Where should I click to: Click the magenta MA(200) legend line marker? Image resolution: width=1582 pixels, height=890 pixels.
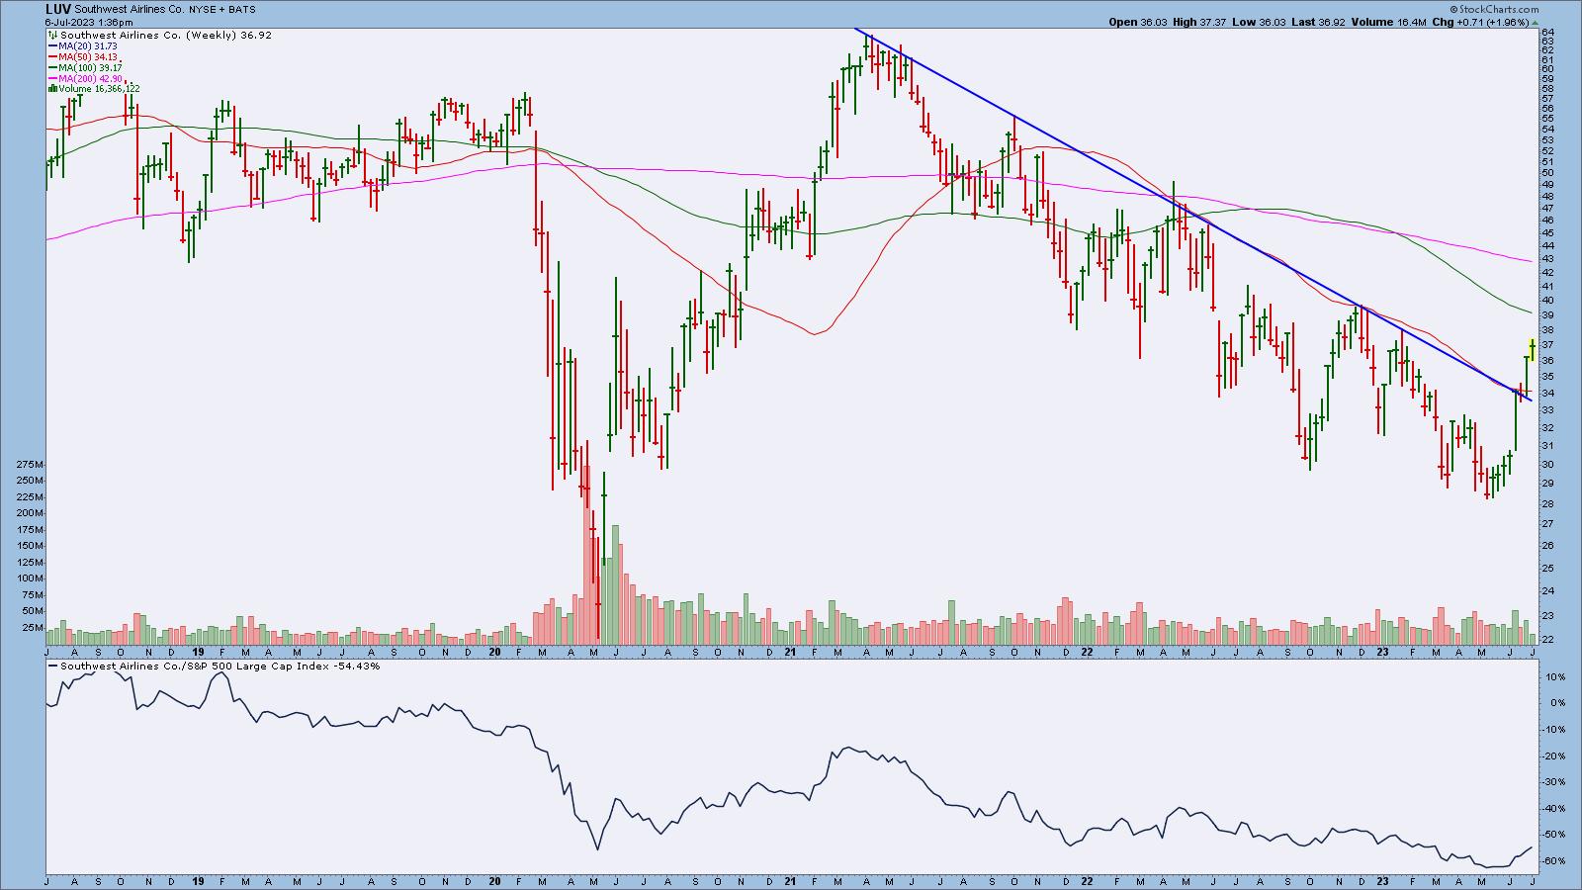51,78
